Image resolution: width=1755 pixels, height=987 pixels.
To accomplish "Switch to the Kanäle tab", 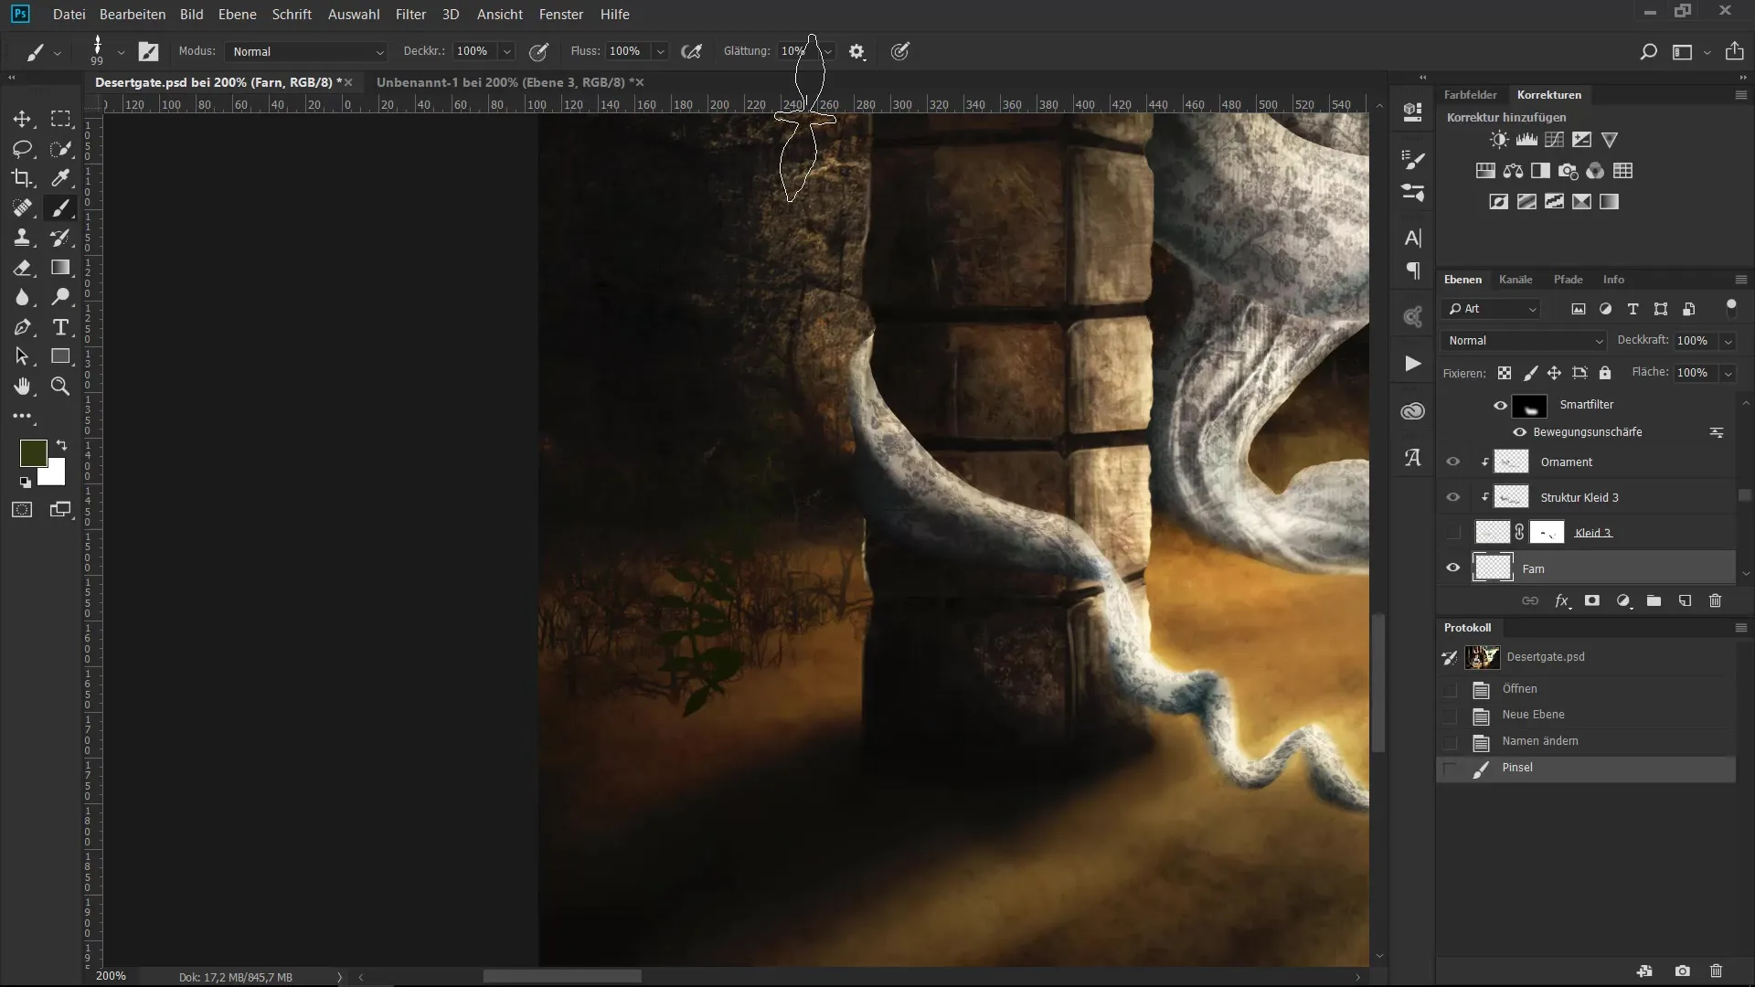I will (1515, 280).
